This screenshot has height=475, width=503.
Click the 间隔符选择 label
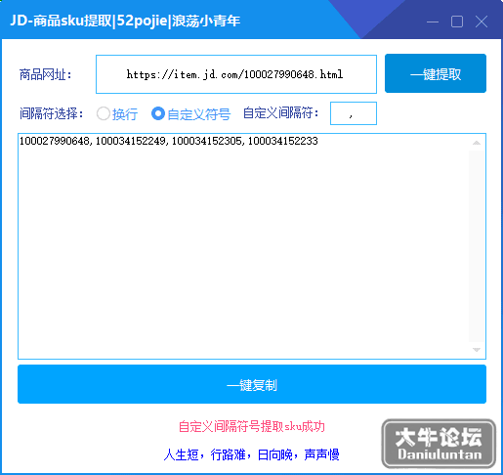click(52, 113)
